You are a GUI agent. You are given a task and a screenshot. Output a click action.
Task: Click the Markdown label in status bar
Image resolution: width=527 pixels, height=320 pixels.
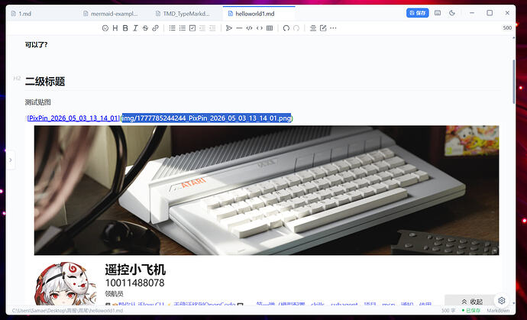point(498,311)
